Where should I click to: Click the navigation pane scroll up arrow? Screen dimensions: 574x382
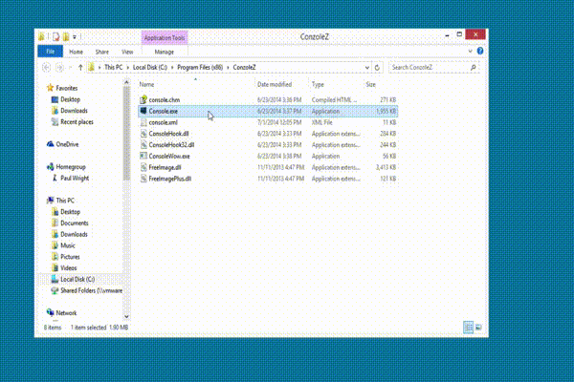click(x=126, y=82)
